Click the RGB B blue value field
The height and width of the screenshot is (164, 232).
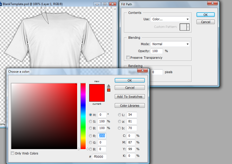(x=102, y=149)
